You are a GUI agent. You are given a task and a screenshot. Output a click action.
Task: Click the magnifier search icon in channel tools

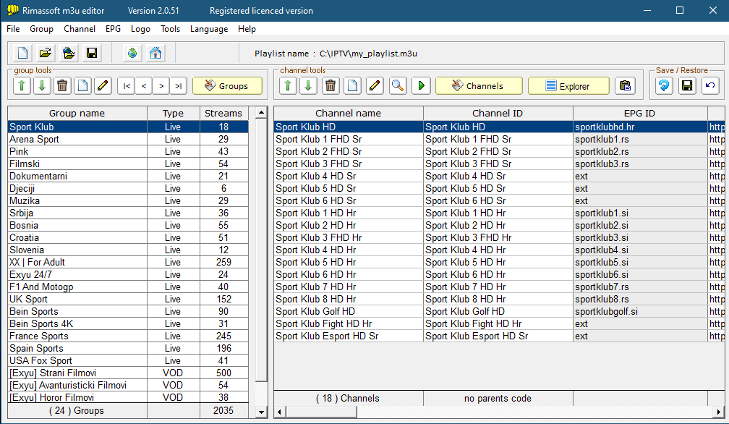pos(397,86)
